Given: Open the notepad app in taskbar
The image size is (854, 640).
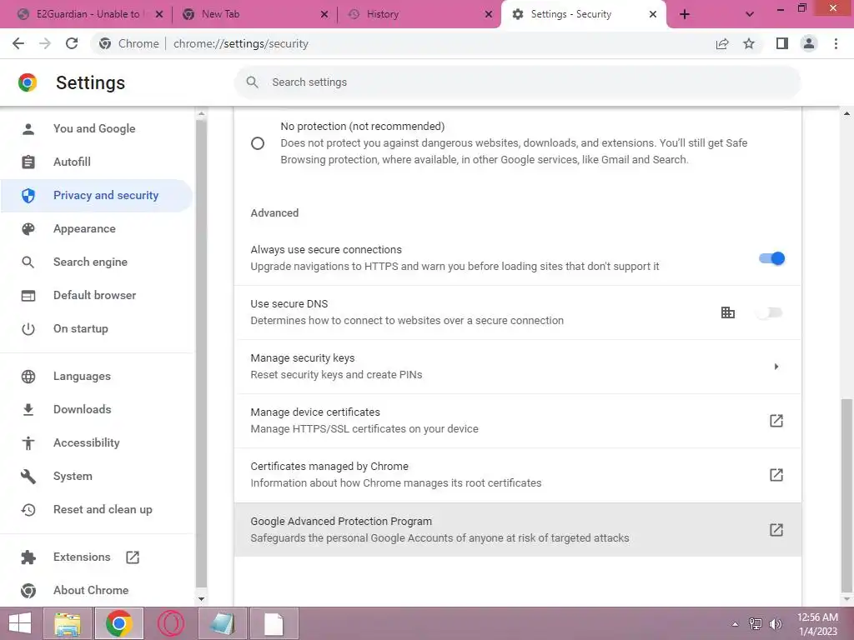Looking at the screenshot, I should tap(222, 623).
